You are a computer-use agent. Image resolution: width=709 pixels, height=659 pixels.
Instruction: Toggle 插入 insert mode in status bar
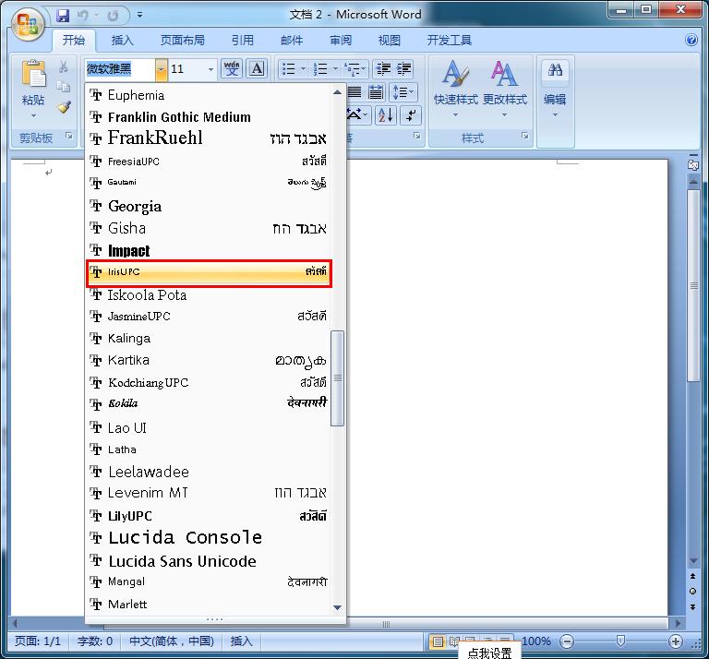point(242,641)
